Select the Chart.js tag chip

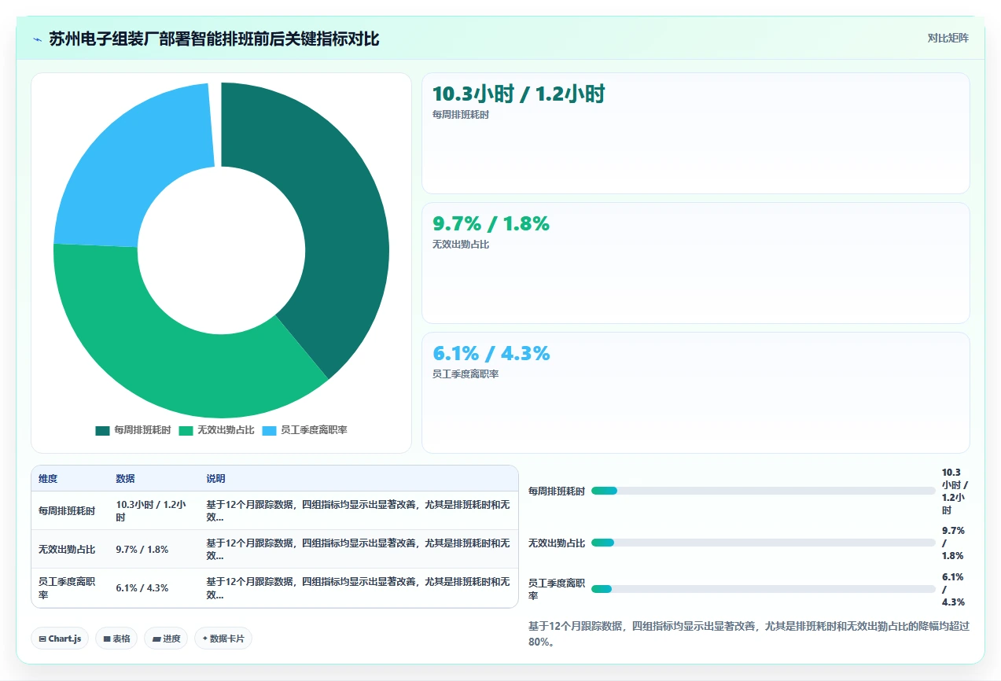coord(60,639)
